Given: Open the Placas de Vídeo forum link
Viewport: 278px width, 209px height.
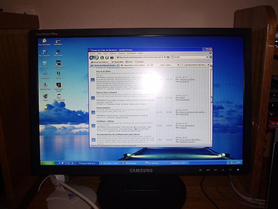Looking at the screenshot, I should coord(103,71).
